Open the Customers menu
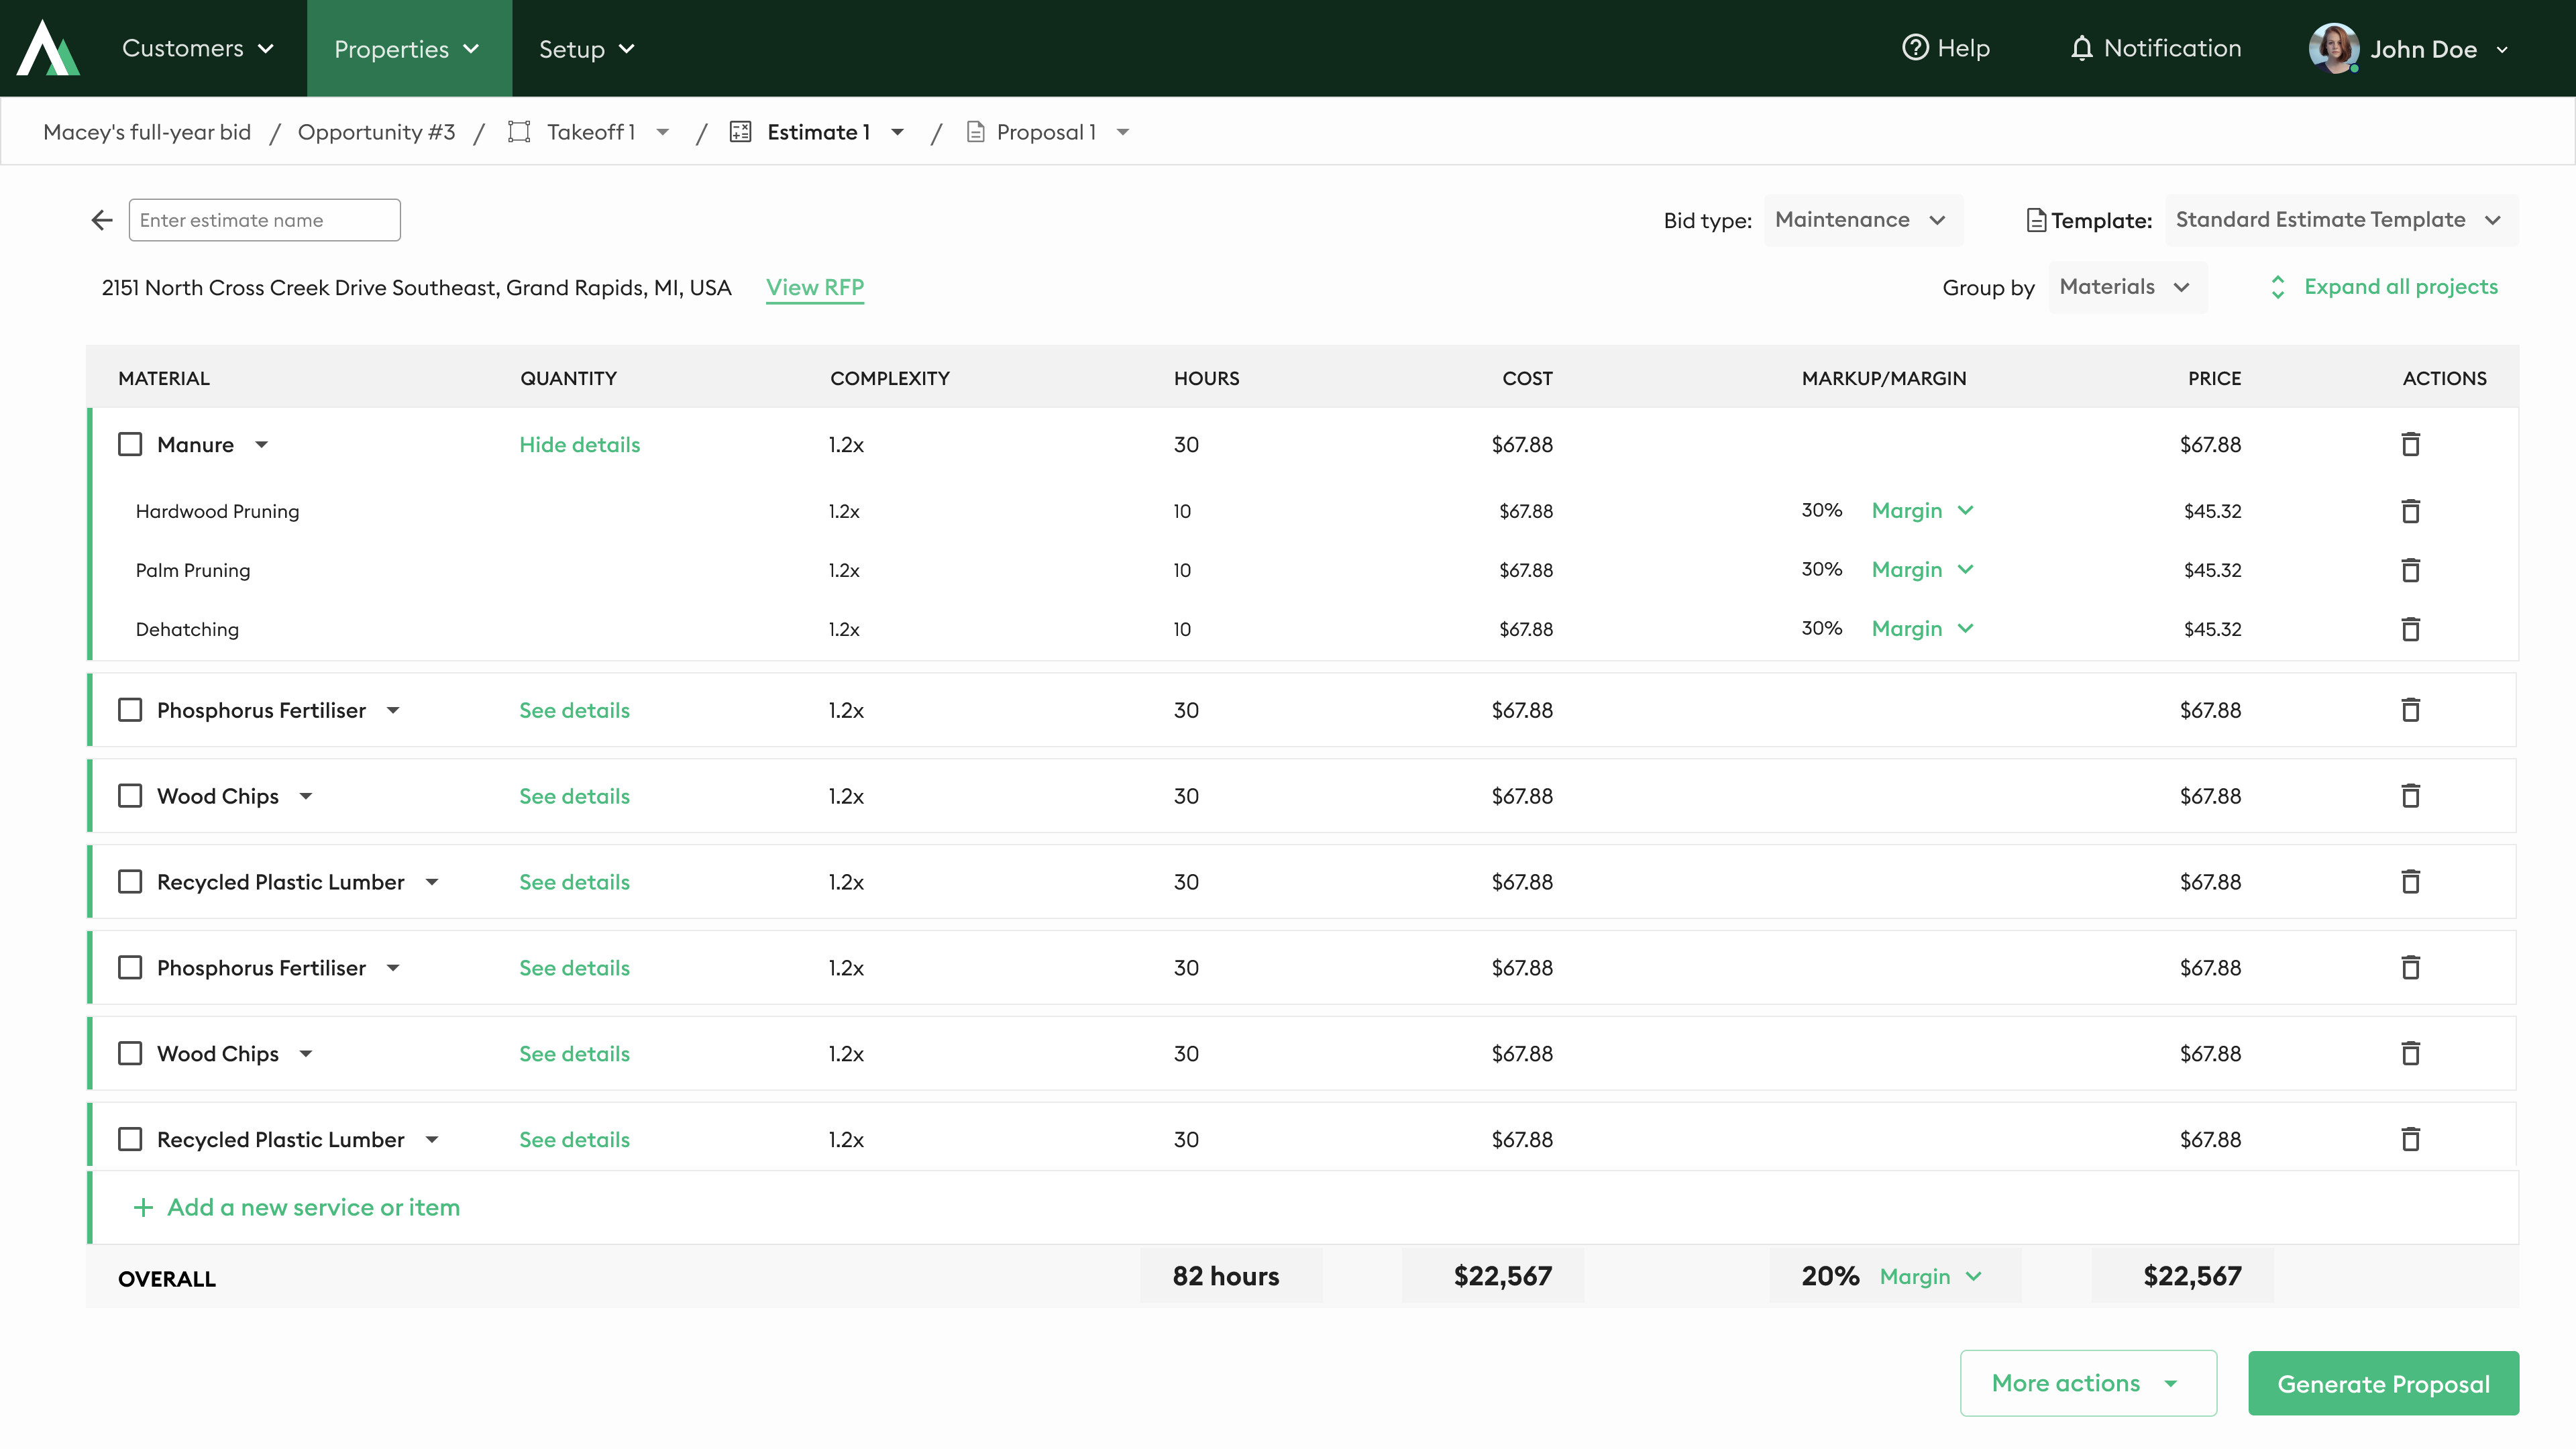 [197, 48]
